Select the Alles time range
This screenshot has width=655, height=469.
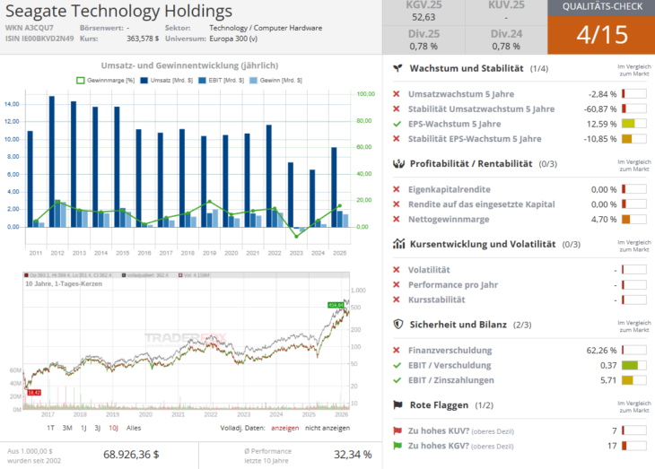pyautogui.click(x=134, y=429)
